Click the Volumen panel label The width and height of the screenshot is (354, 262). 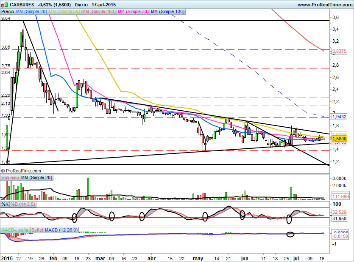coord(10,178)
